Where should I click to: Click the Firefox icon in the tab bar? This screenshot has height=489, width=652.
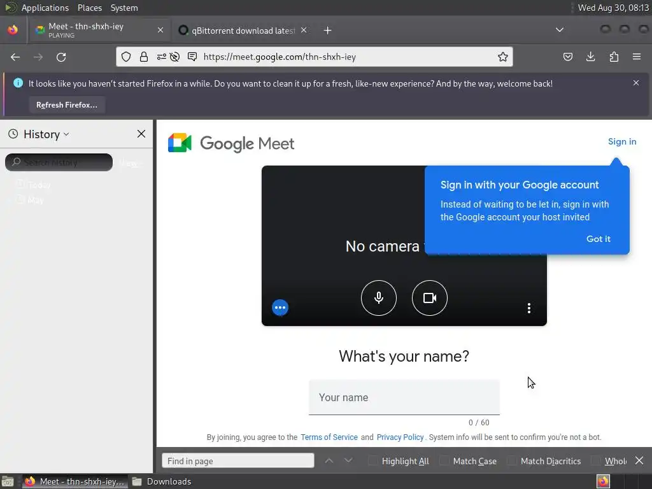[13, 29]
